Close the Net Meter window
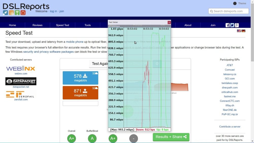The width and height of the screenshot is (254, 143). click(169, 22)
